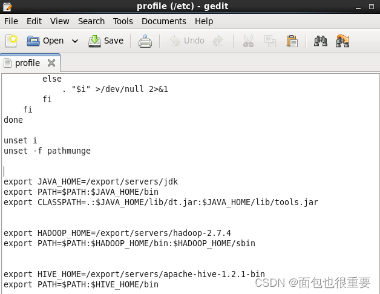The width and height of the screenshot is (380, 294).
Task: Click the CLASSPATH export line
Action: point(161,203)
